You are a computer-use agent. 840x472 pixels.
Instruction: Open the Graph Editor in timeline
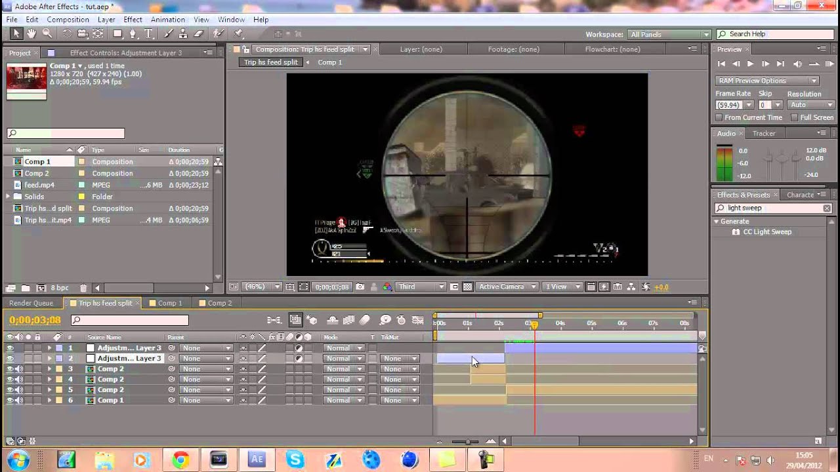417,320
